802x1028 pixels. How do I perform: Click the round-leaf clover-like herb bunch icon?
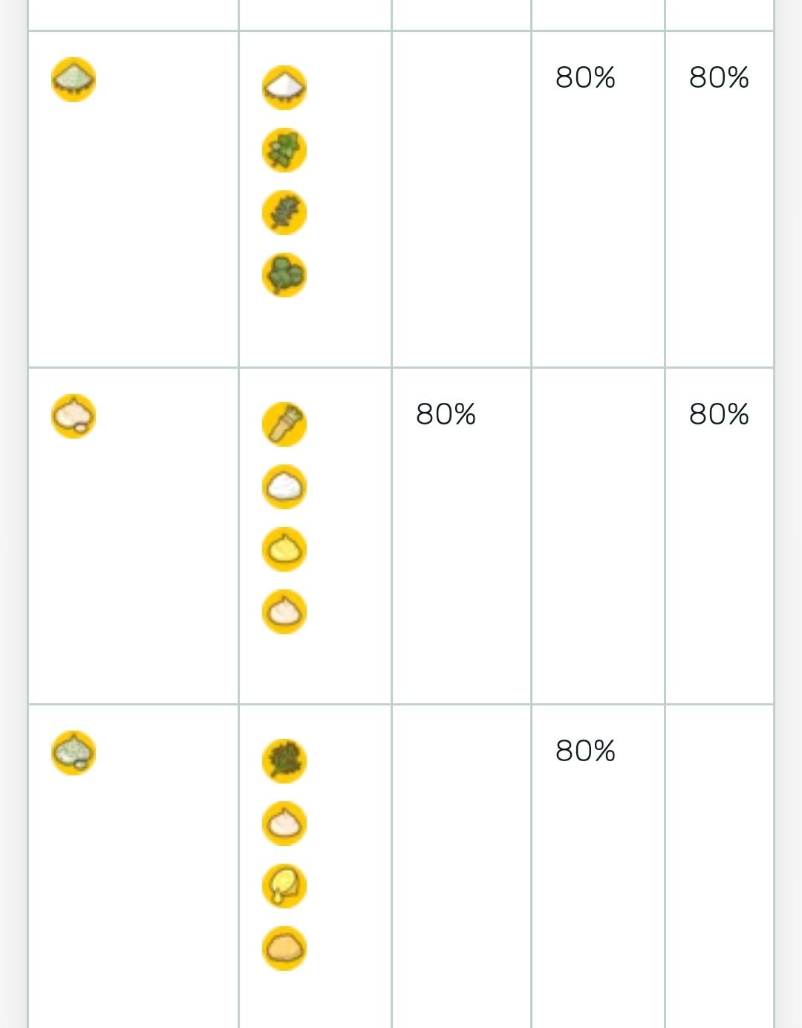click(284, 275)
